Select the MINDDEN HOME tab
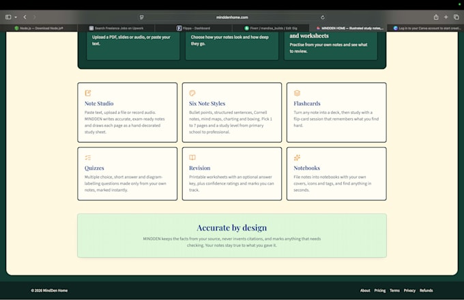The height and width of the screenshot is (300, 464). 348,28
